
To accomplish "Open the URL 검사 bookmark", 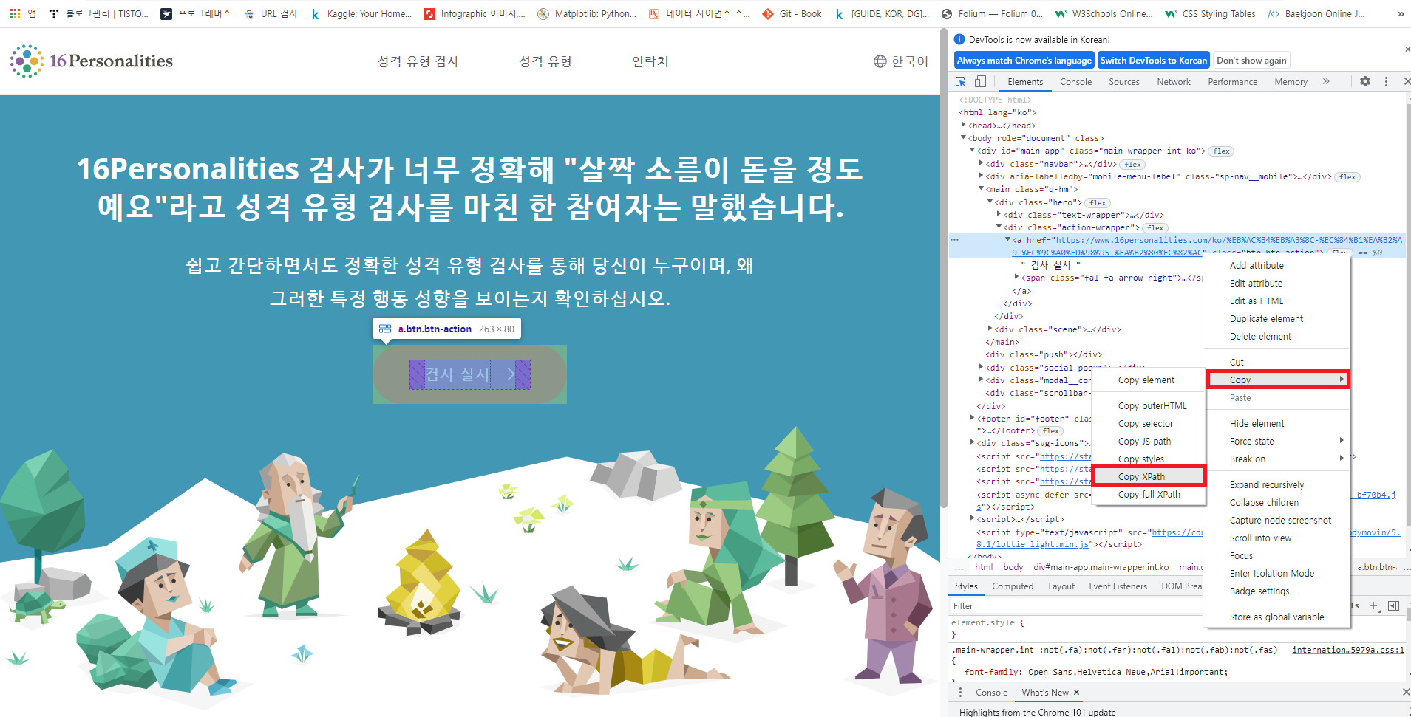I will pos(271,13).
